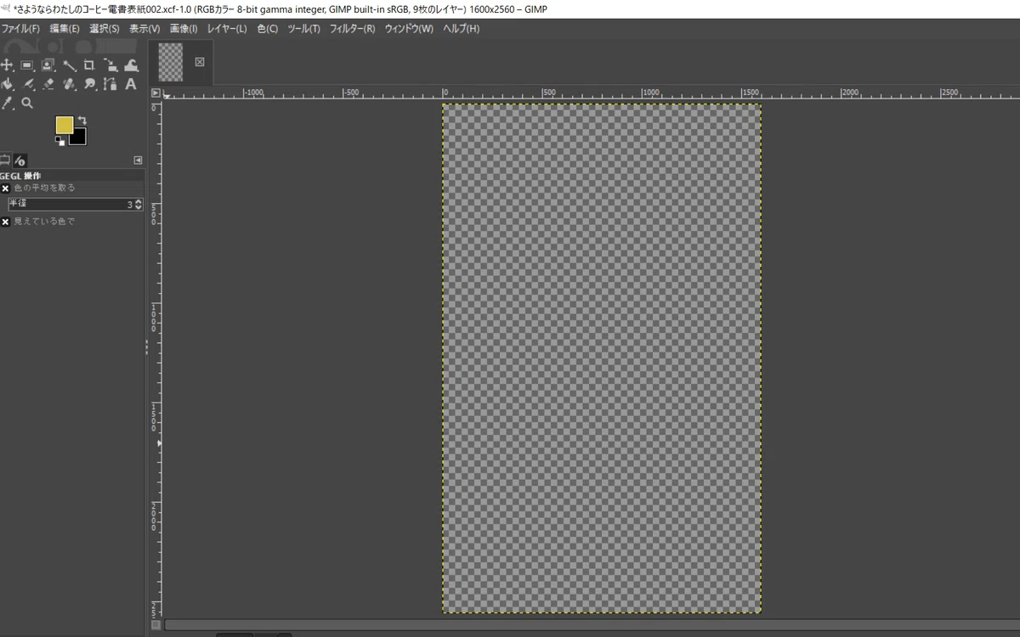This screenshot has width=1020, height=637.
Task: Select the transform tool beside the Crop tool
Action: [110, 65]
